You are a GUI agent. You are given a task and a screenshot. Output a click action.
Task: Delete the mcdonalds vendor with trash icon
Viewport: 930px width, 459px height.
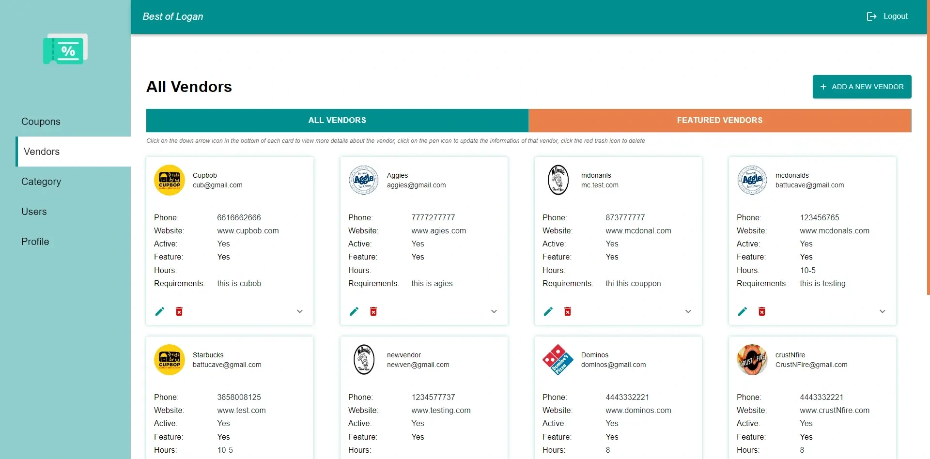click(762, 311)
